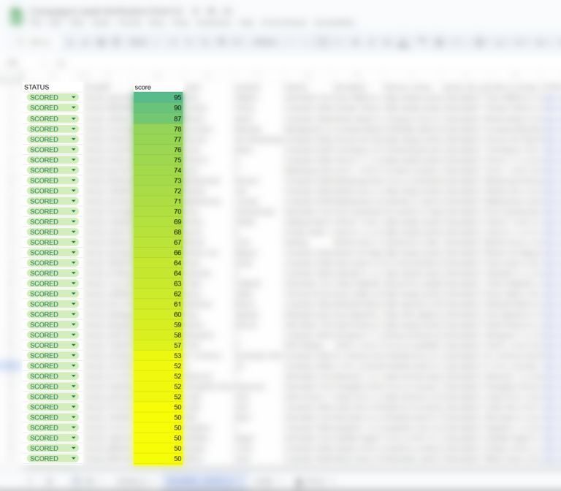This screenshot has height=491, width=561.
Task: Select the score cell showing 90
Action: (158, 107)
